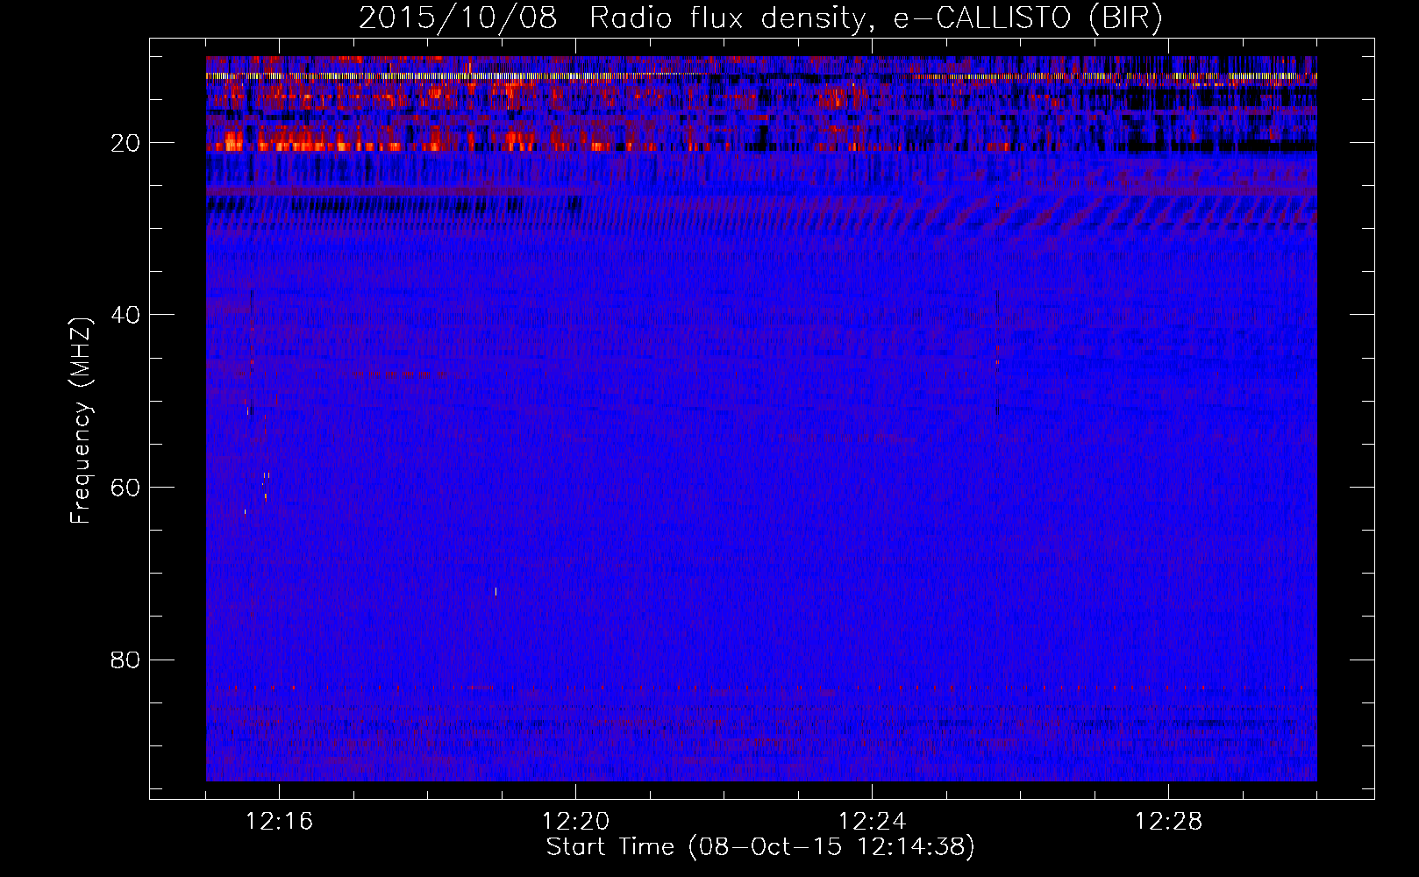Click the 12:24 time tick label
The image size is (1419, 877).
(873, 822)
